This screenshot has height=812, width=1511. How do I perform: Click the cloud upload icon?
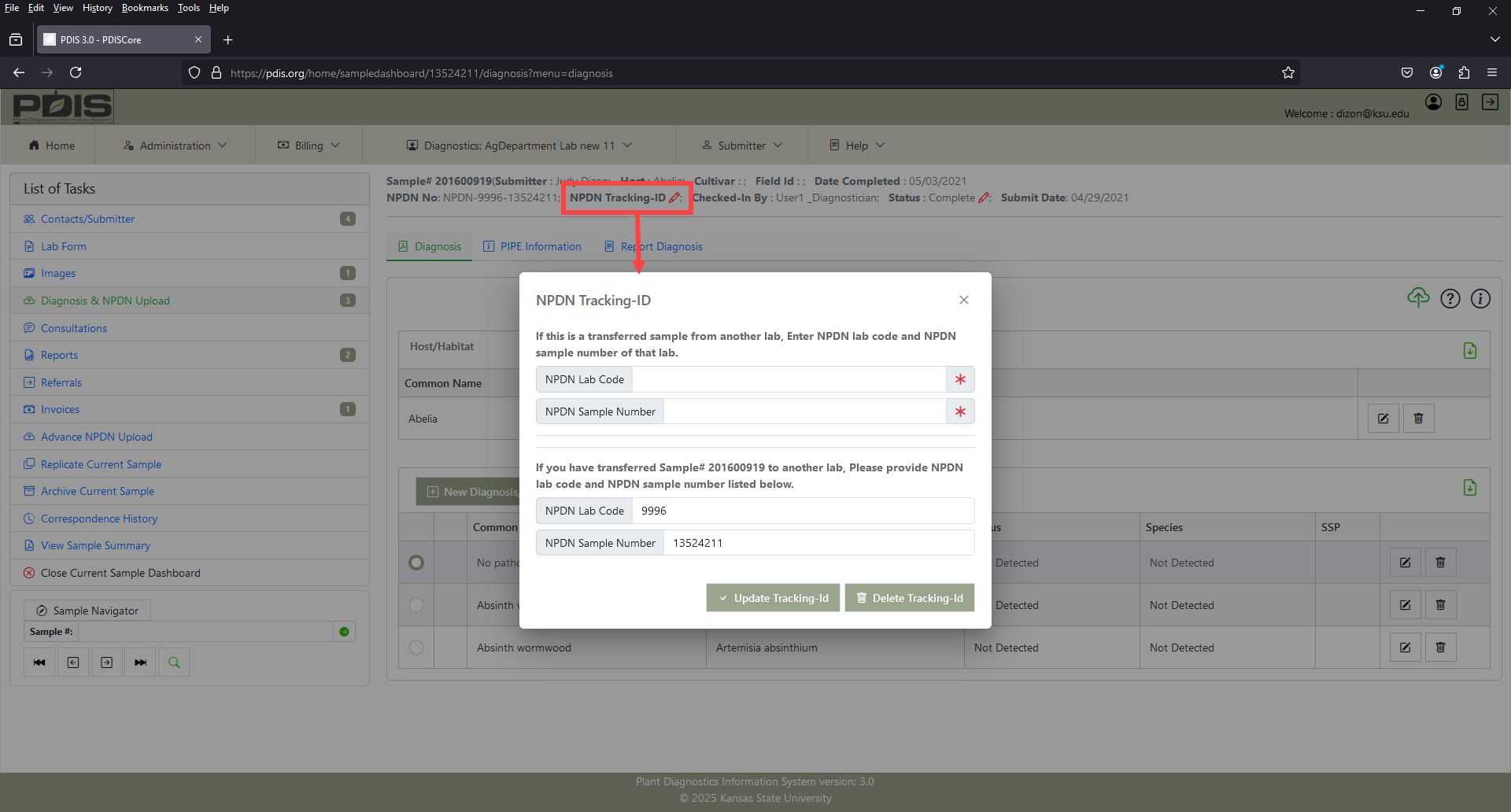(x=1418, y=298)
